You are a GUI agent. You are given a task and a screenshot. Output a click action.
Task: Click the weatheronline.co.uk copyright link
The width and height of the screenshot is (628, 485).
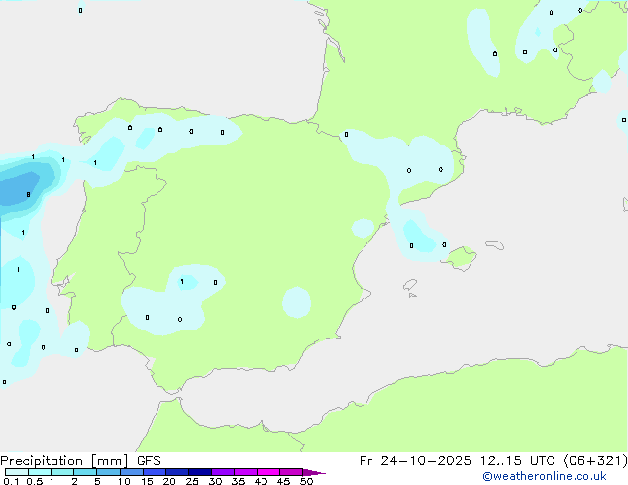pyautogui.click(x=545, y=476)
